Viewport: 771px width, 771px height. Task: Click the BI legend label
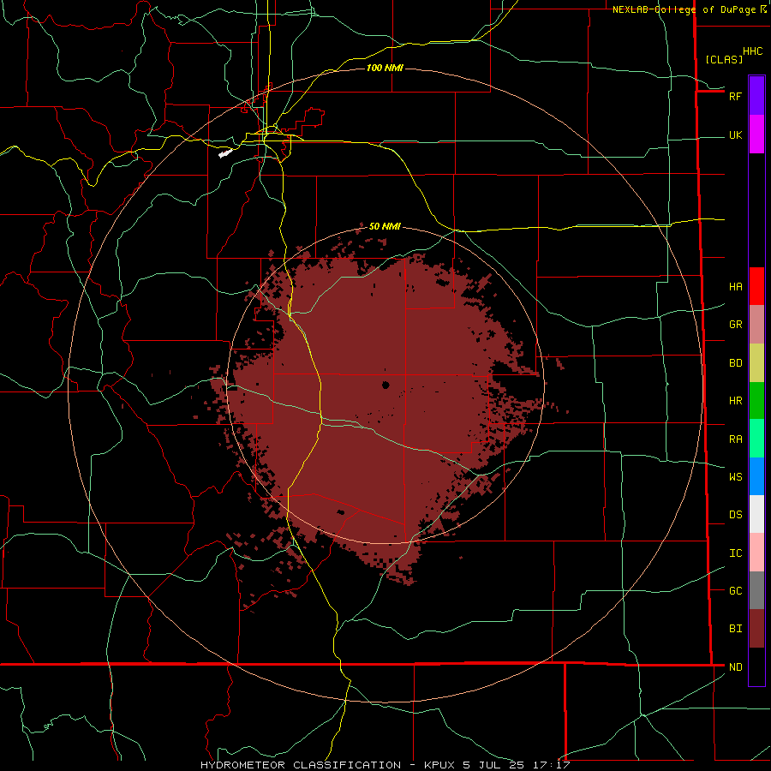point(735,629)
